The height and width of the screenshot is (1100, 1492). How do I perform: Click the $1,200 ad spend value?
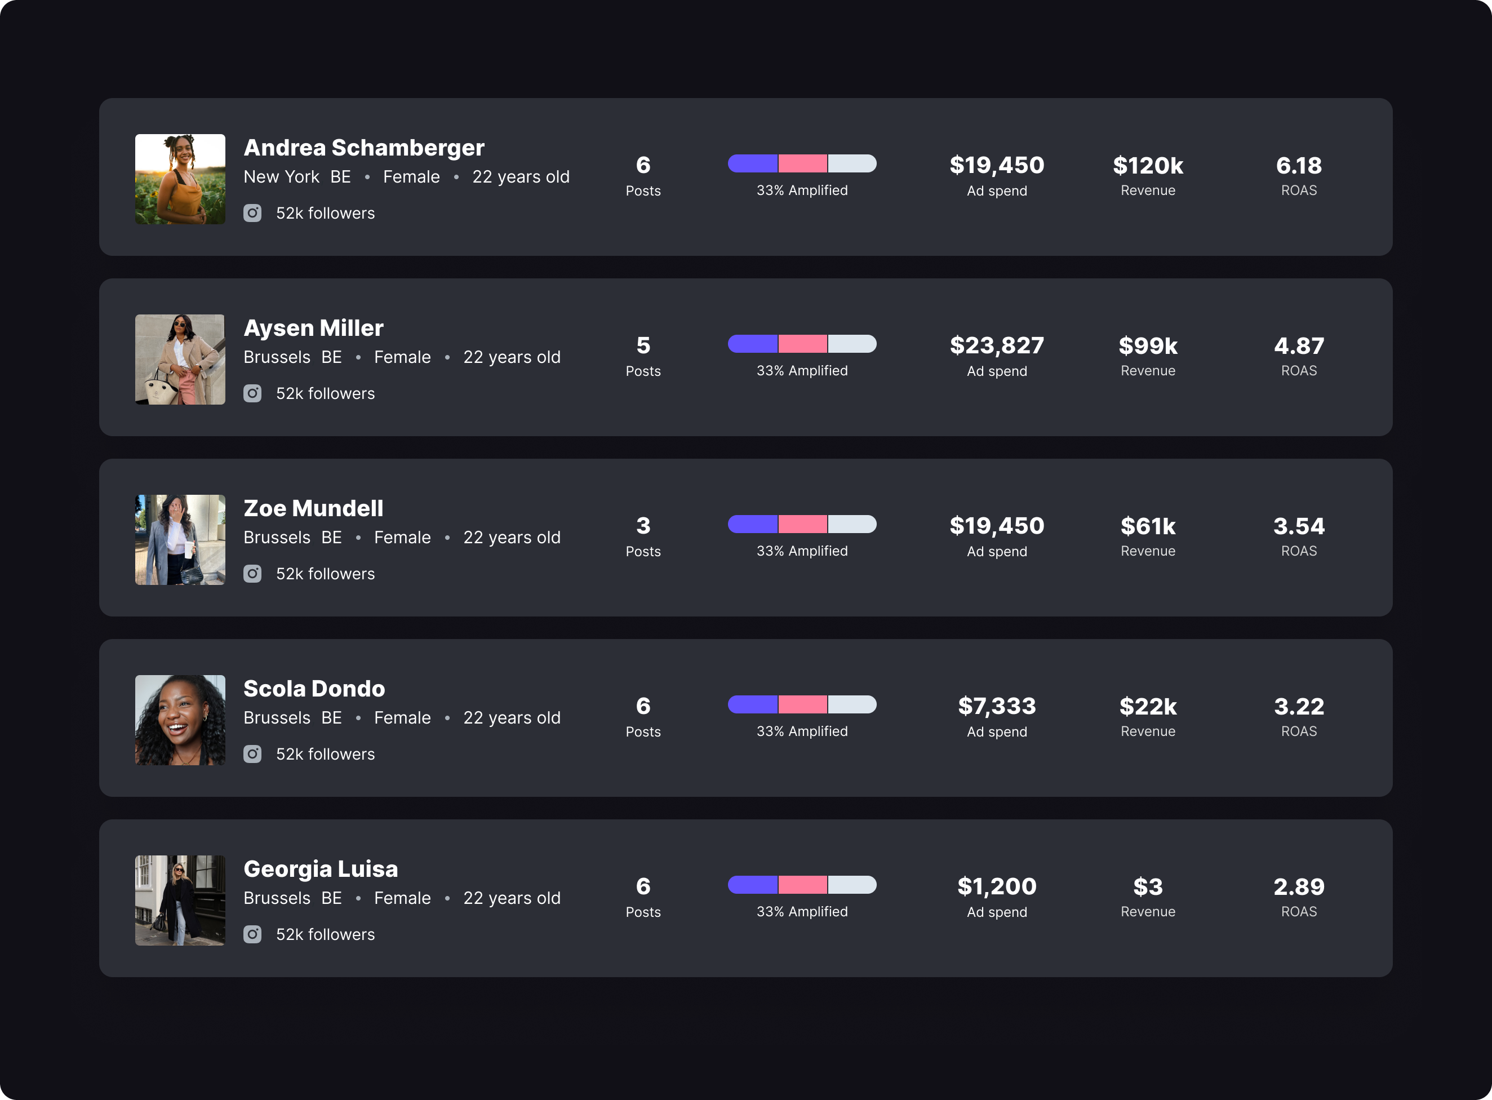997,887
